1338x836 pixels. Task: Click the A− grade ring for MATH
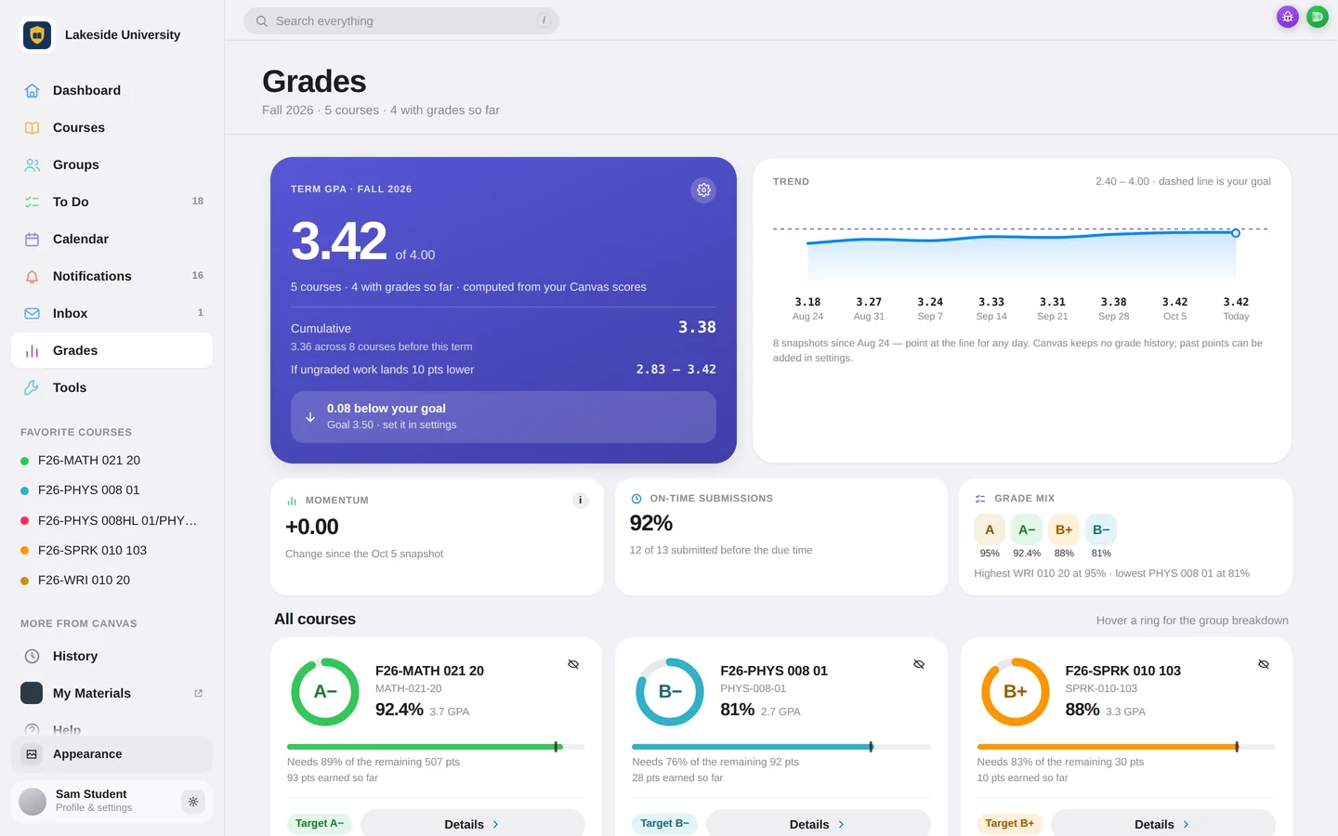(x=325, y=692)
